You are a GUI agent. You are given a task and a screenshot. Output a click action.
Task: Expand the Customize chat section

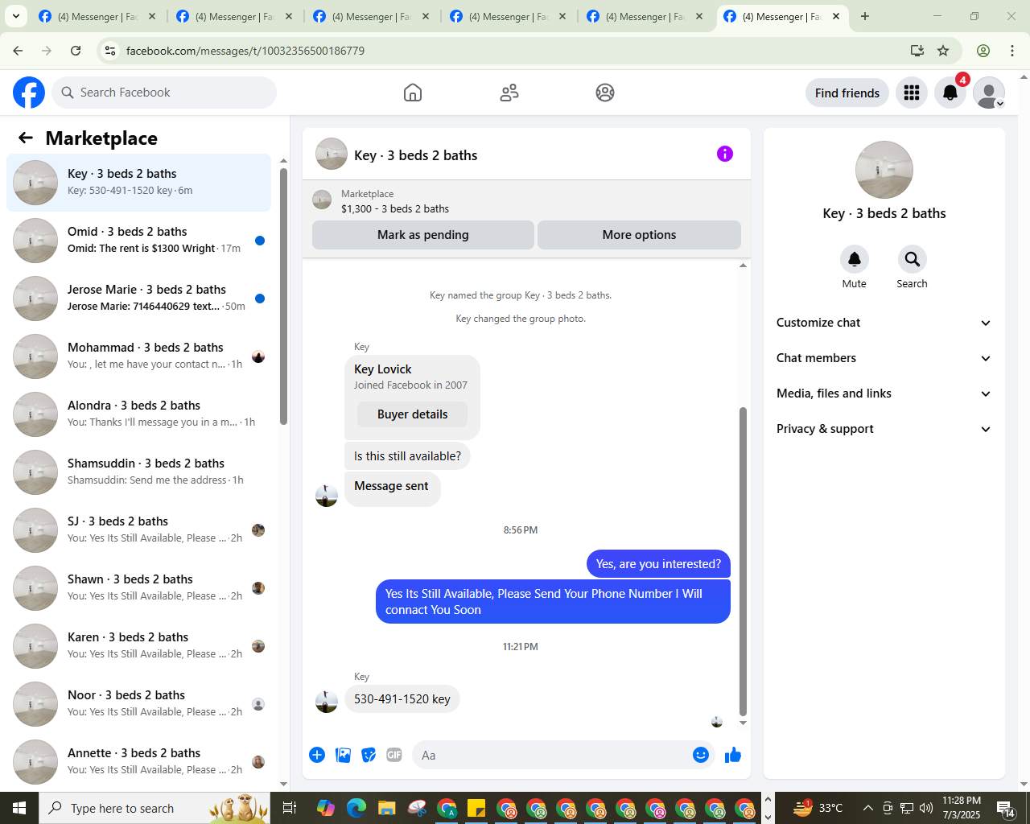[884, 323]
